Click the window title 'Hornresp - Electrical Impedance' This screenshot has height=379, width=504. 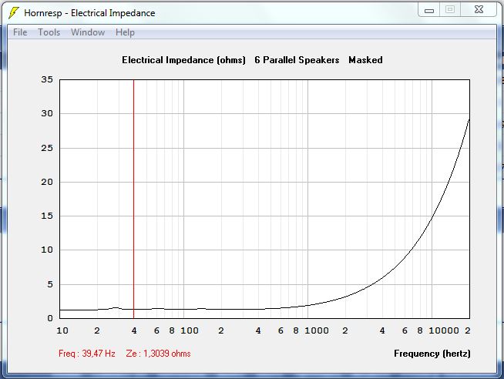(89, 13)
